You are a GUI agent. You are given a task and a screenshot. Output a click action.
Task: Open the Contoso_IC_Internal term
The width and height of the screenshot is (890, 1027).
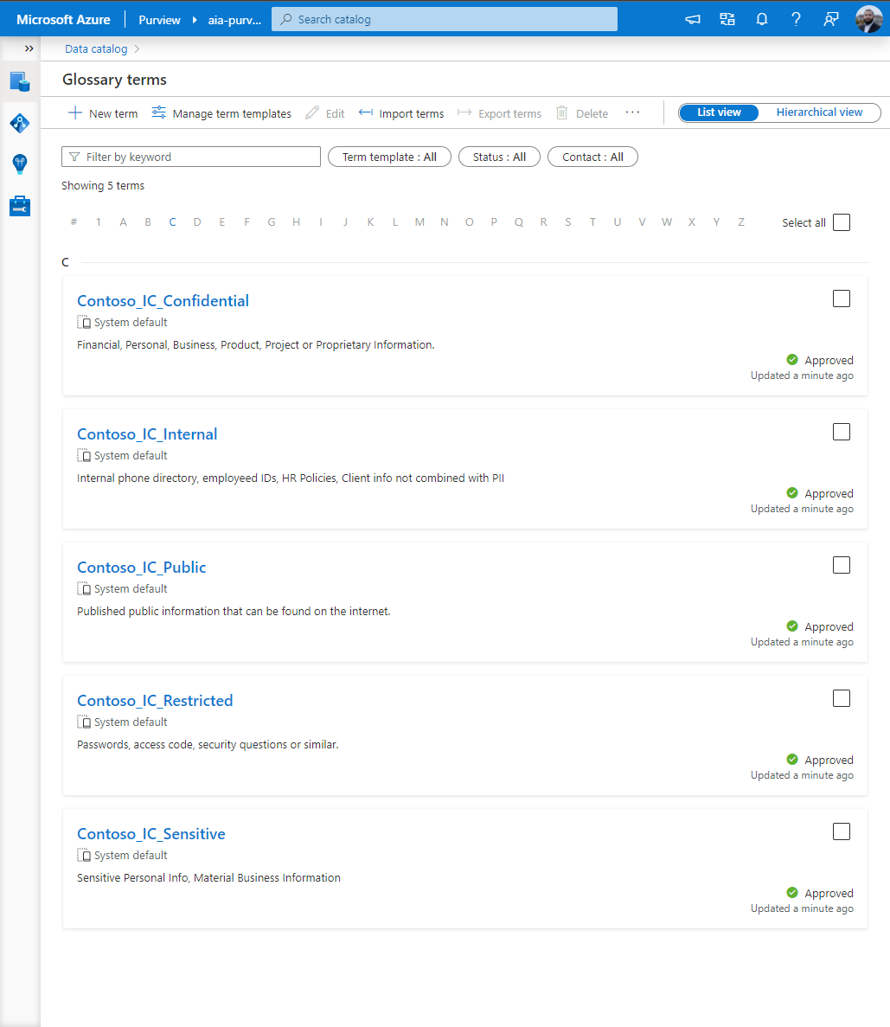pyautogui.click(x=147, y=434)
